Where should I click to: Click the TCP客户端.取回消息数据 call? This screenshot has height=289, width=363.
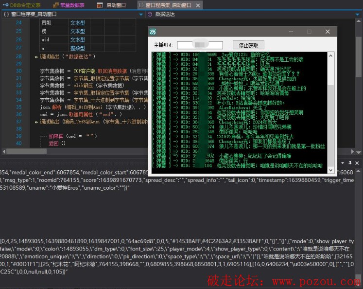click(100, 71)
